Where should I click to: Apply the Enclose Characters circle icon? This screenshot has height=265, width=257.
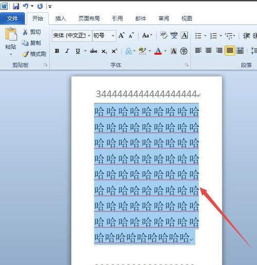tap(183, 51)
